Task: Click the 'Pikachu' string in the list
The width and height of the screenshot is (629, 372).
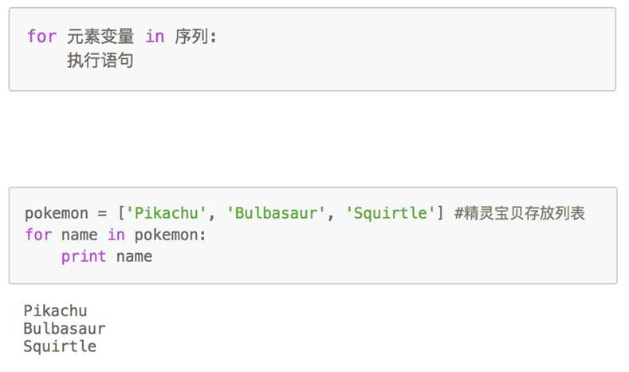Action: tap(166, 213)
